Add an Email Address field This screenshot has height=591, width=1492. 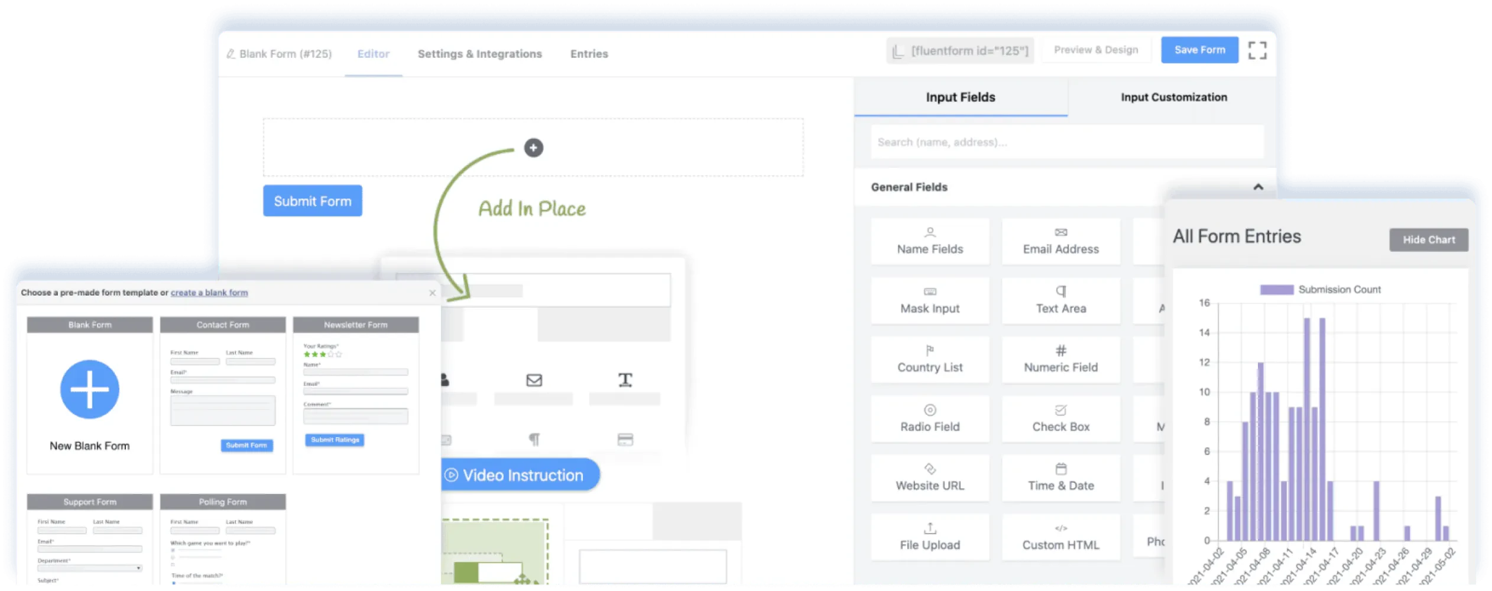coord(1060,241)
